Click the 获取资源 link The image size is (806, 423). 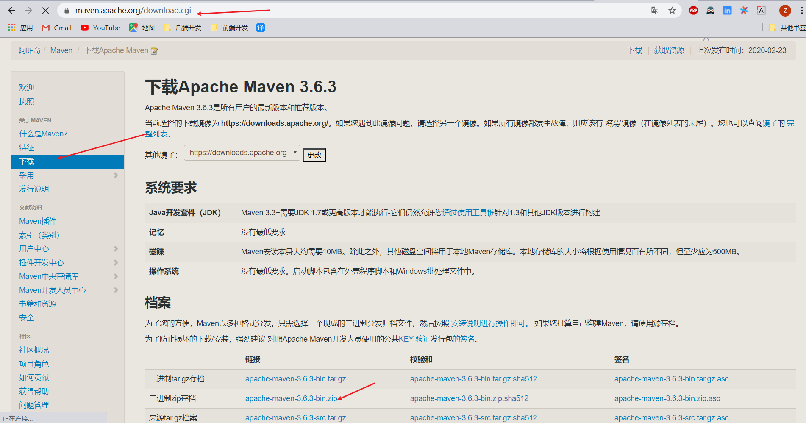(x=669, y=50)
